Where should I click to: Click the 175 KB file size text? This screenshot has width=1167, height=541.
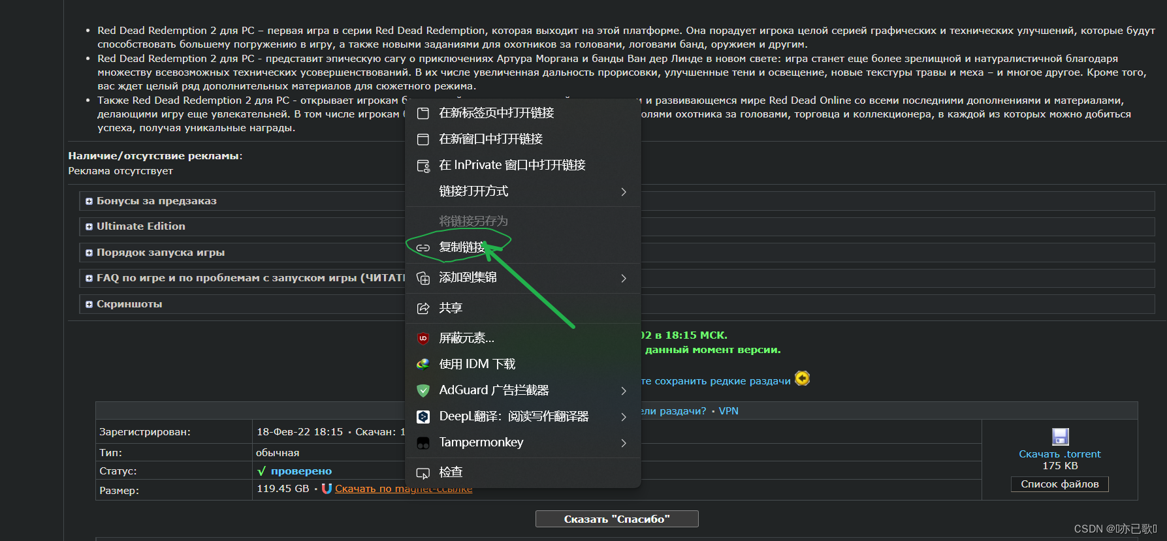pos(1060,466)
